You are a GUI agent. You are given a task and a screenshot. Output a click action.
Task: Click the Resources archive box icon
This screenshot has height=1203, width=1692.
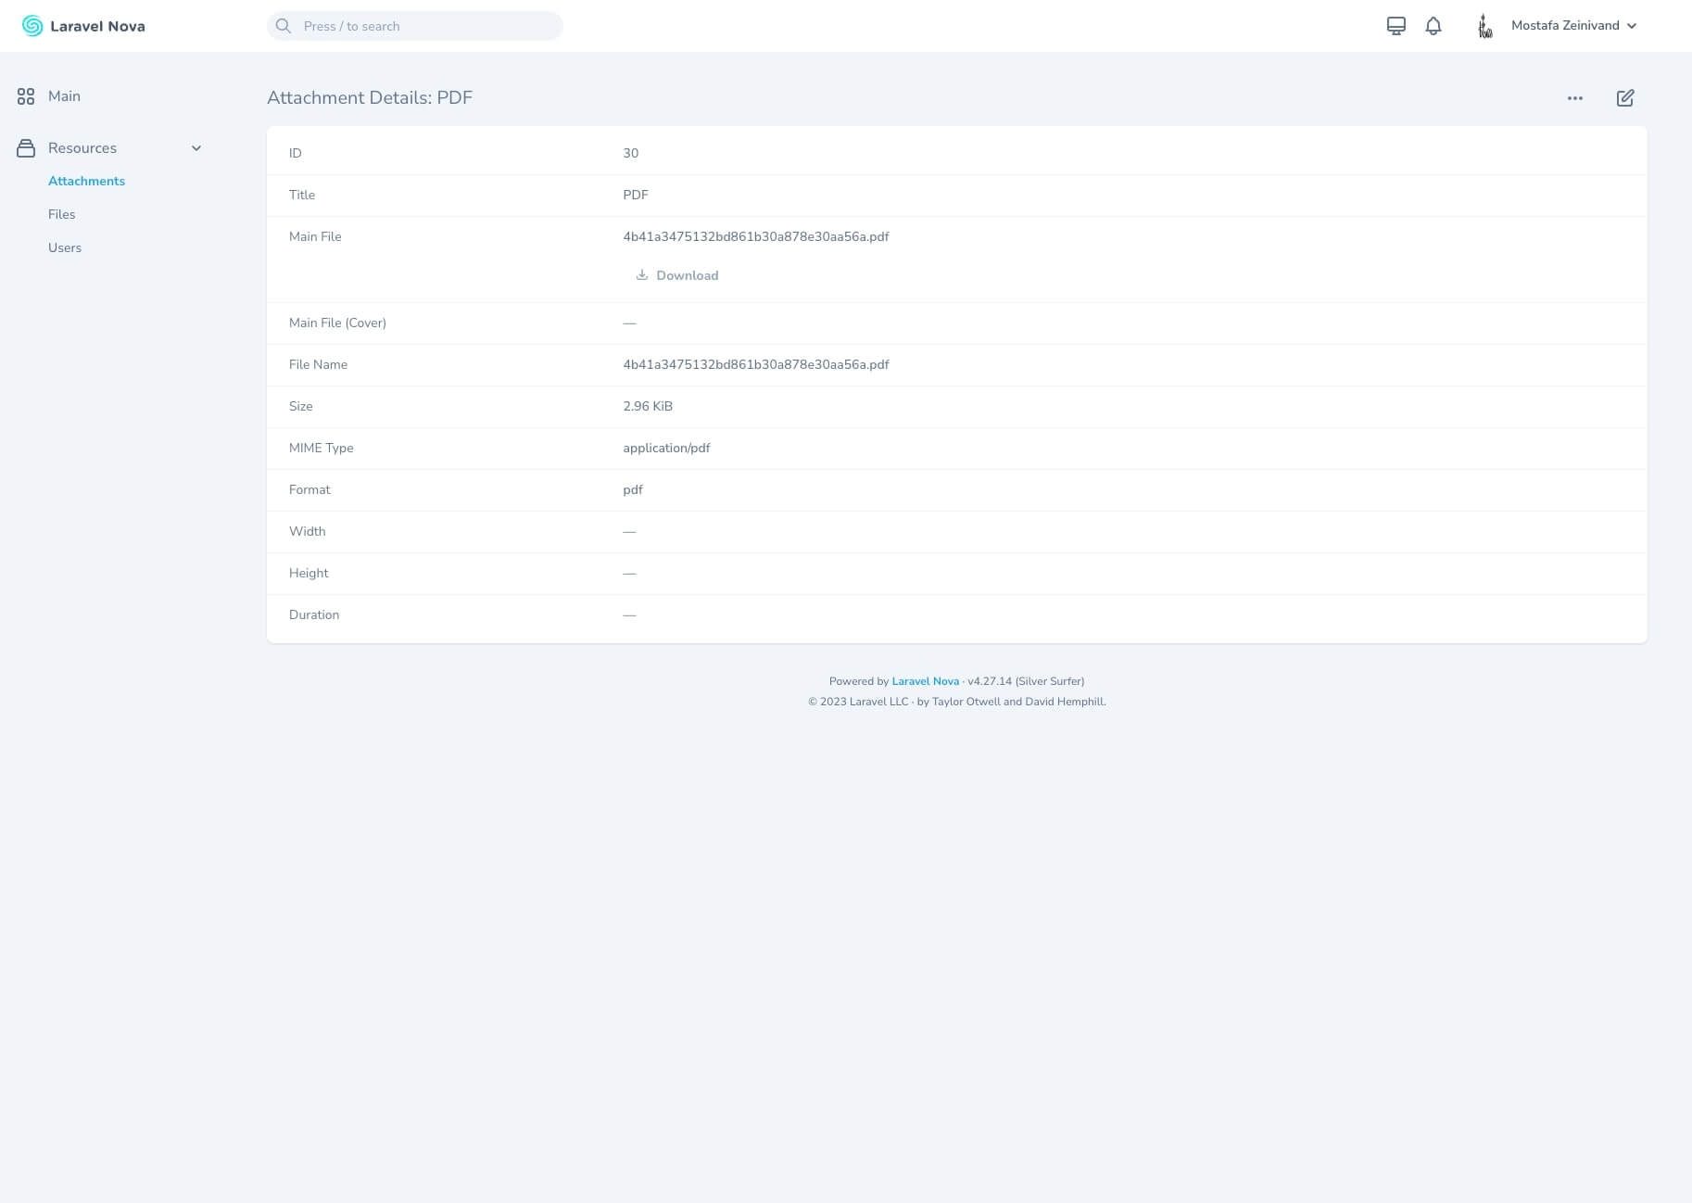coord(26,147)
